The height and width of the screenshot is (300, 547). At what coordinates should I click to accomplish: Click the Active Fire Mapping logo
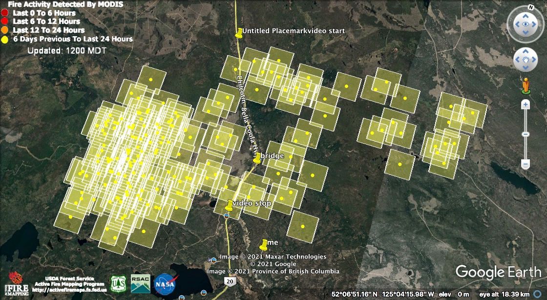pos(15,283)
